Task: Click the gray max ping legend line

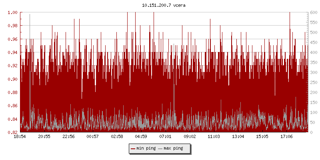Action: 160,148
